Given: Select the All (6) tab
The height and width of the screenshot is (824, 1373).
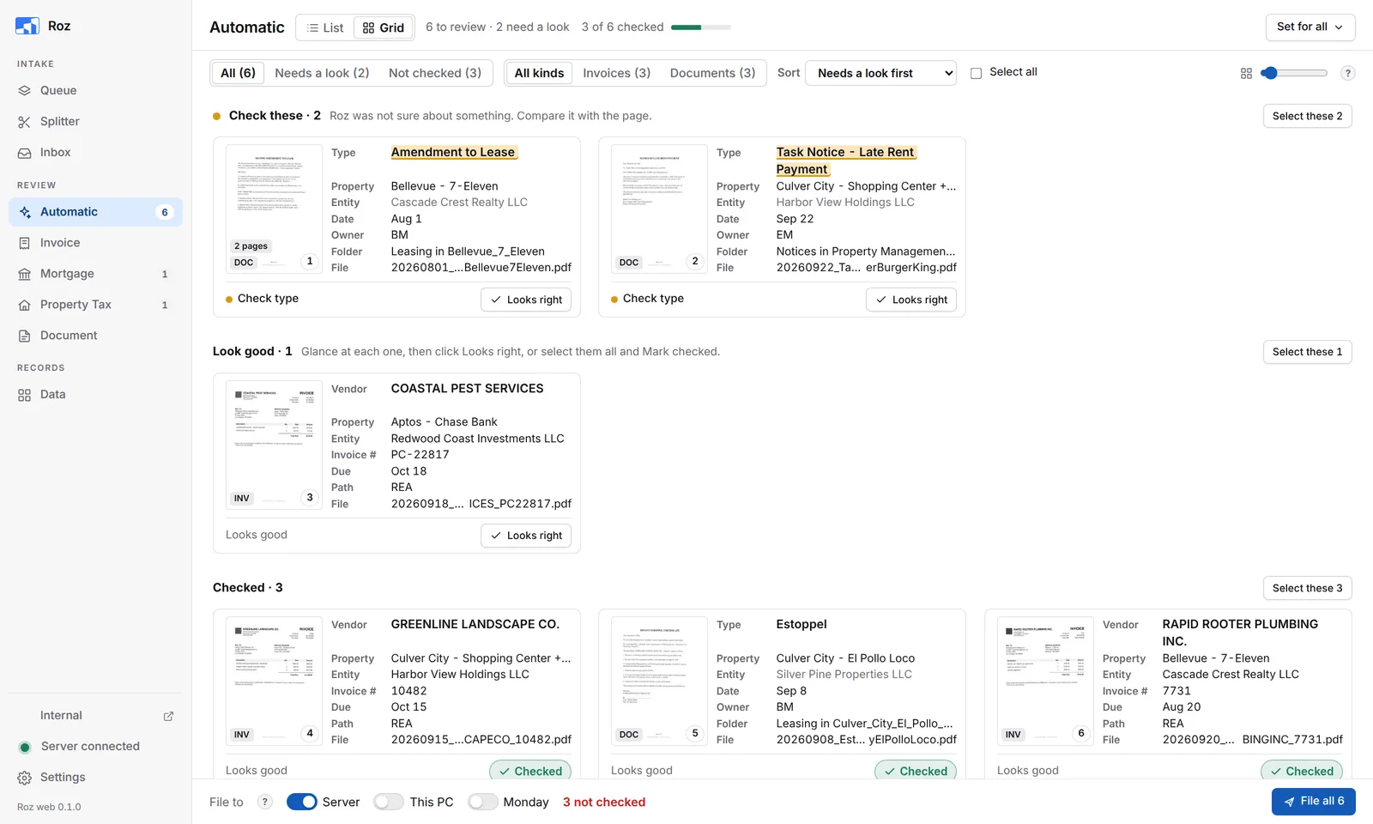Looking at the screenshot, I should pyautogui.click(x=238, y=73).
